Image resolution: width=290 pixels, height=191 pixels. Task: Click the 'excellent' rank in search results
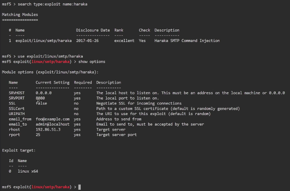coord(124,41)
